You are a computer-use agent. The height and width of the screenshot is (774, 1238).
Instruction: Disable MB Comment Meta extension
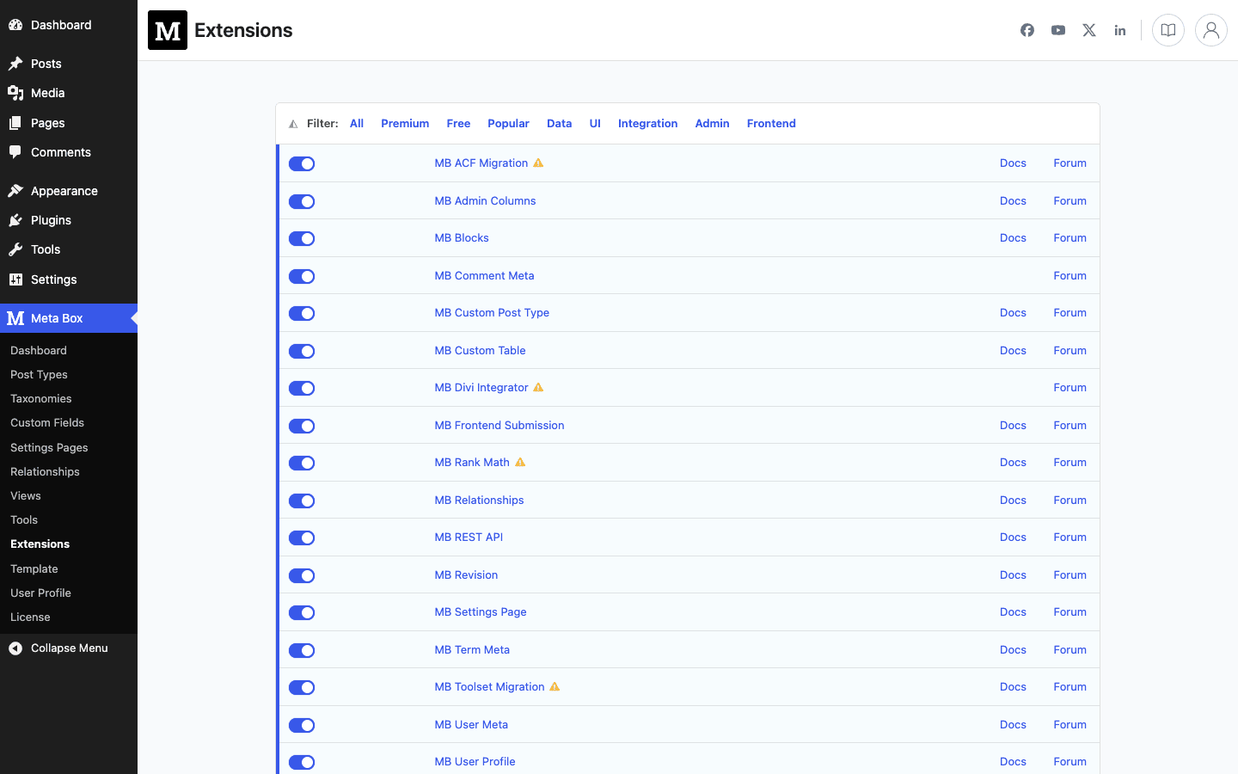click(x=302, y=276)
